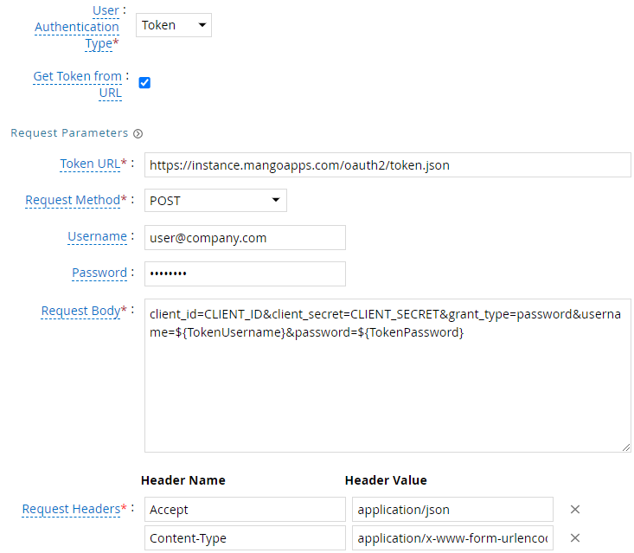634x553 pixels.
Task: Click the Header Name column heading
Action: pos(183,480)
